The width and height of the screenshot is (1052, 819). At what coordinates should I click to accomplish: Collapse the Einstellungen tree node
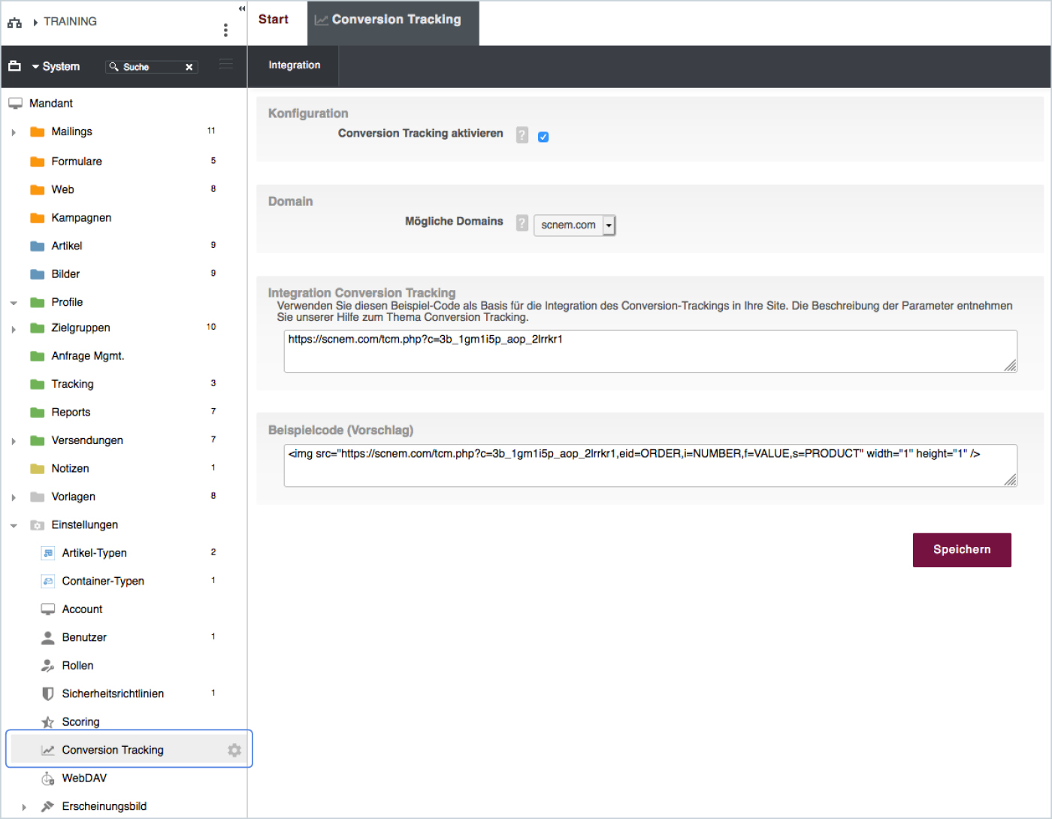click(x=14, y=525)
